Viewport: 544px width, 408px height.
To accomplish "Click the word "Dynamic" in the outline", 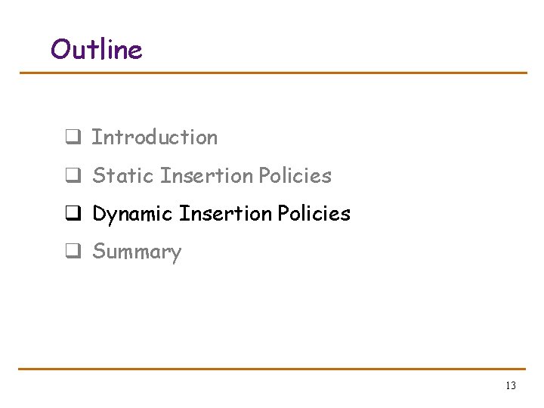I will (x=132, y=215).
